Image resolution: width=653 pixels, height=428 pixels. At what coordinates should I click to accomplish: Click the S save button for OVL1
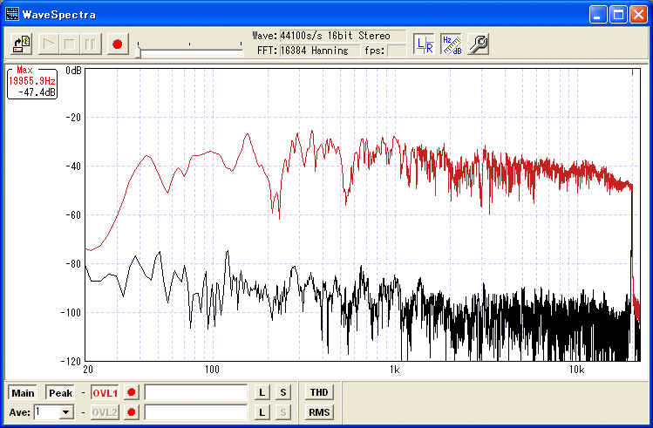click(282, 393)
